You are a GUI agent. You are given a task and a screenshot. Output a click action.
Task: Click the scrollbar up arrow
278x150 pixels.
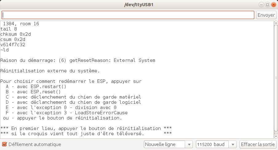[x=276, y=22]
